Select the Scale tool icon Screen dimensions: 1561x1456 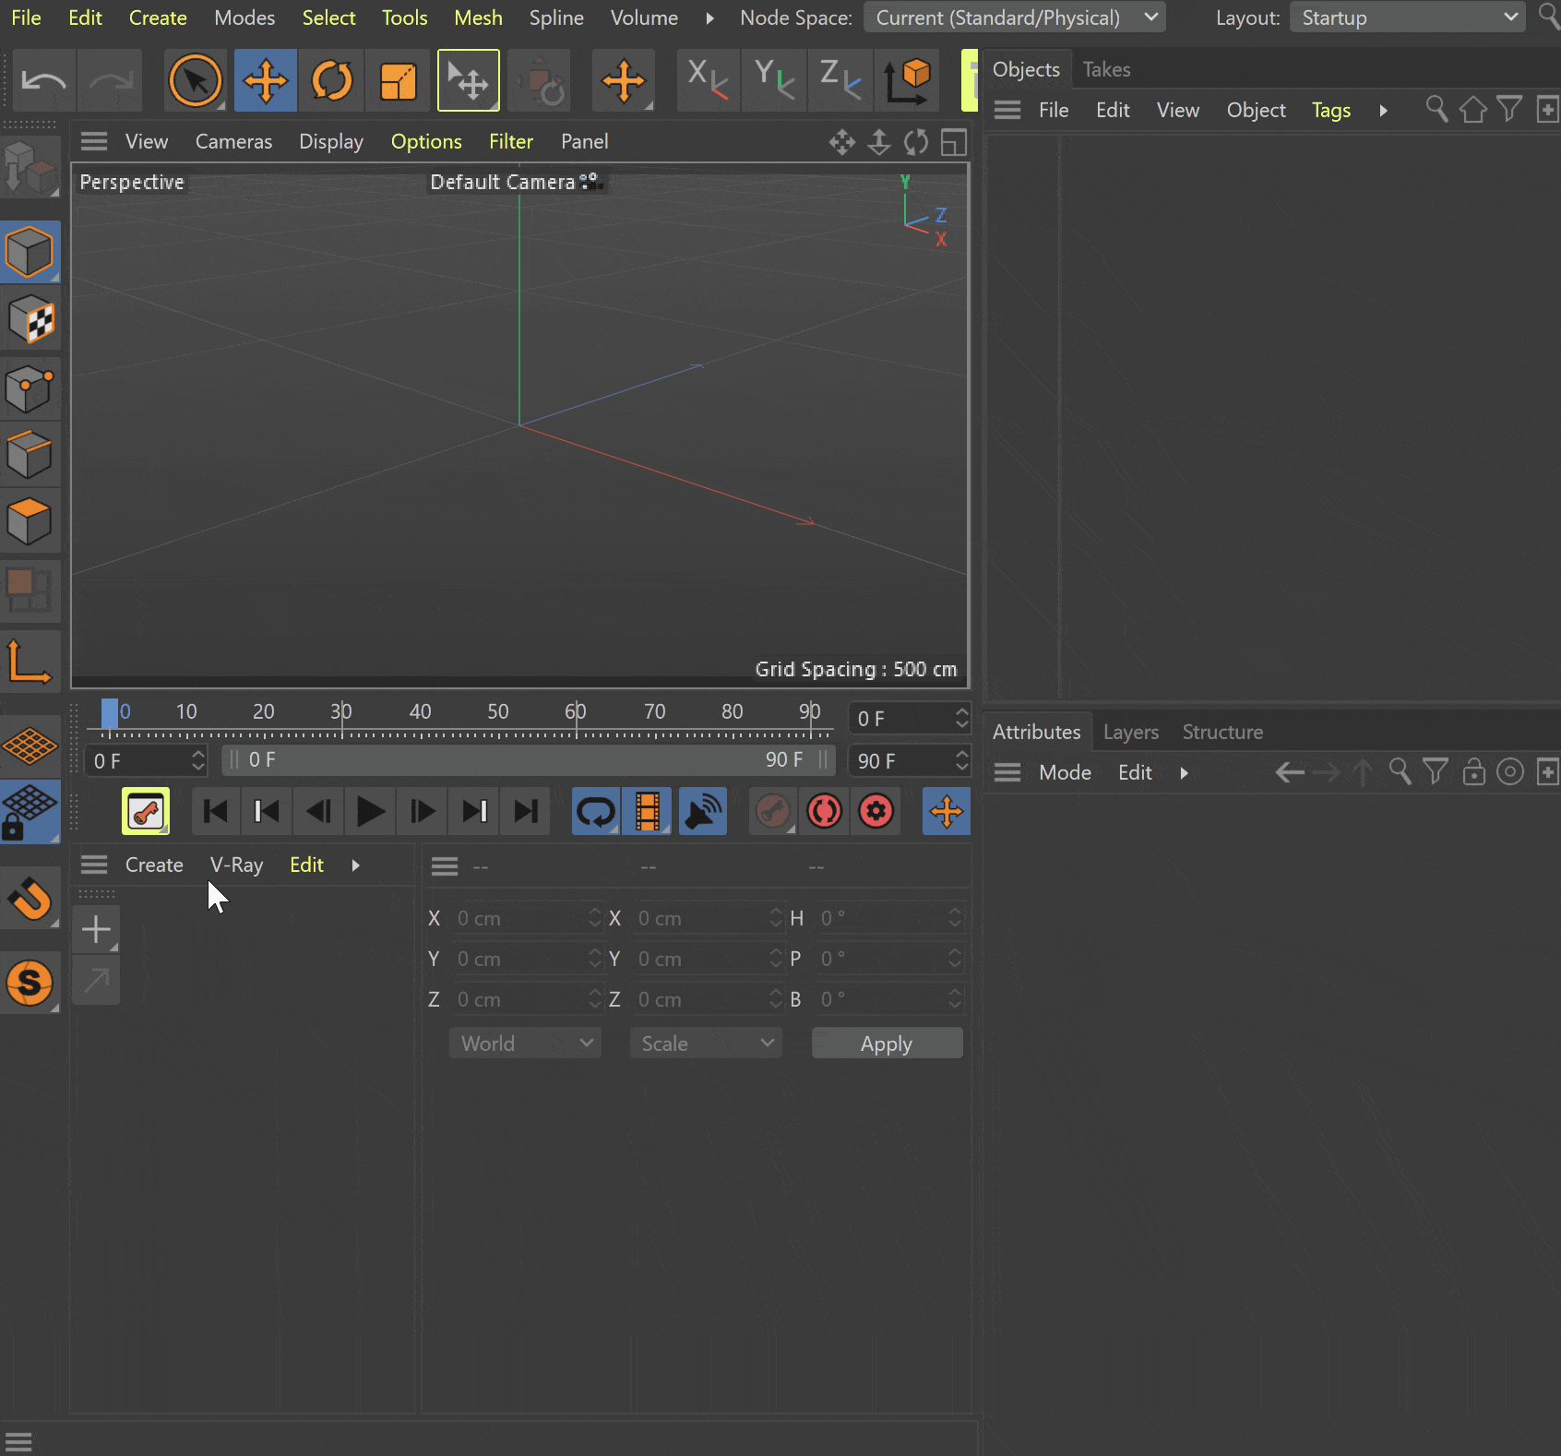coord(399,81)
